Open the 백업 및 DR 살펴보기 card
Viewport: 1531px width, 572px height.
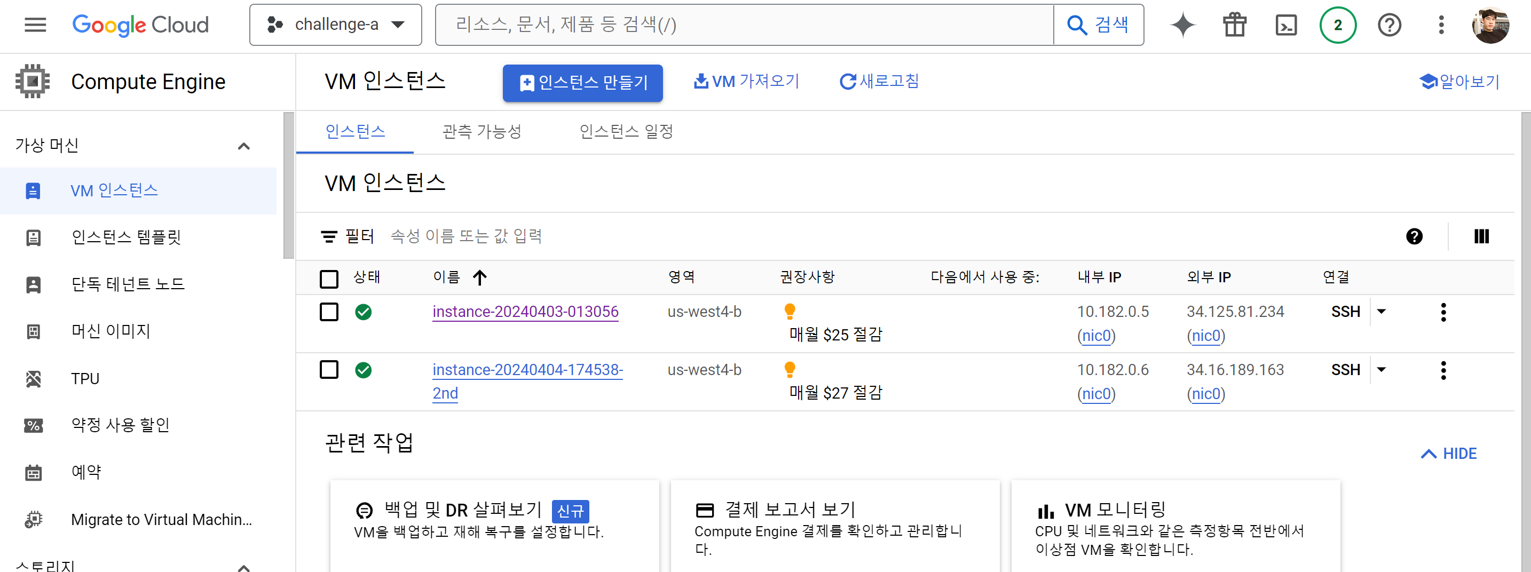point(494,526)
